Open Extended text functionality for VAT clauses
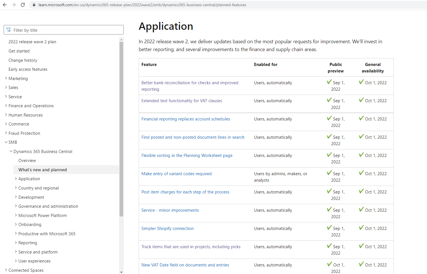 pos(181,101)
